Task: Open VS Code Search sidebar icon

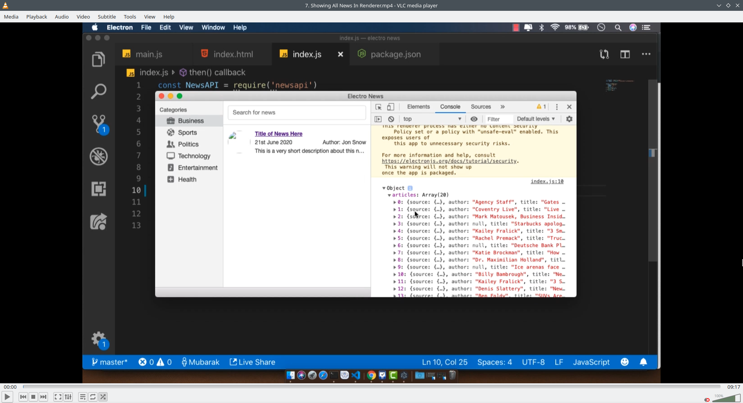Action: [99, 92]
